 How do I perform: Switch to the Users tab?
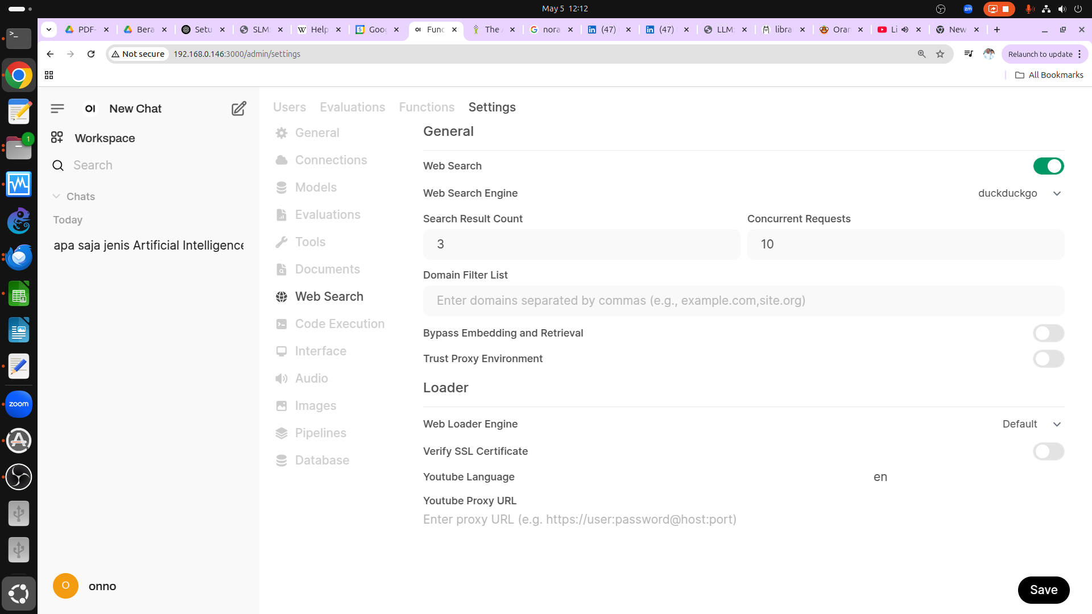click(289, 107)
